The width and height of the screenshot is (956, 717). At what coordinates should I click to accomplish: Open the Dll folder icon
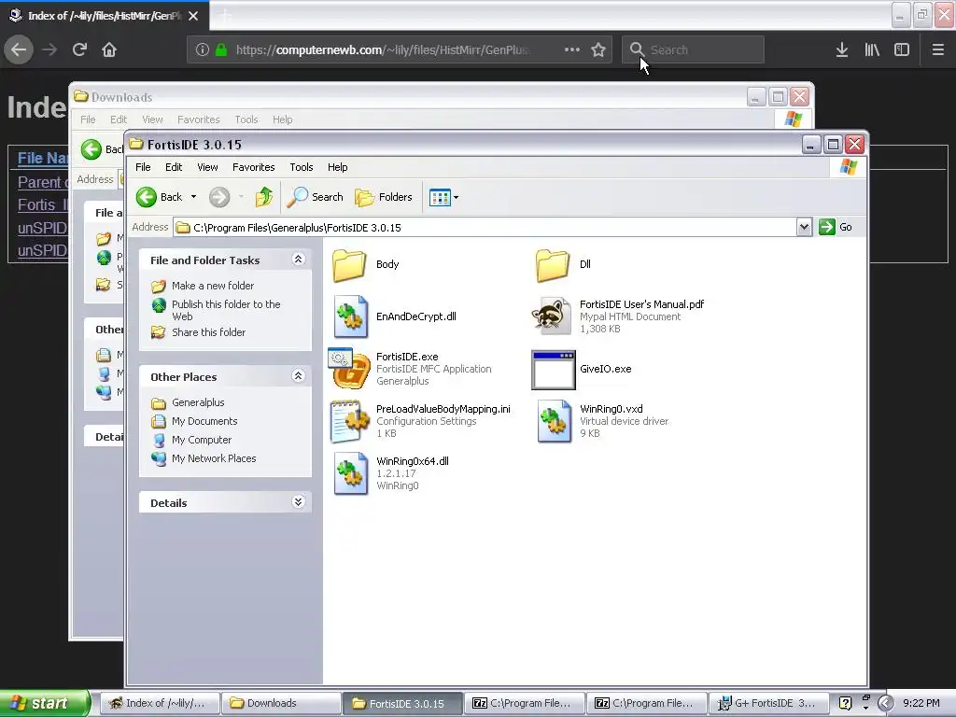pos(553,265)
